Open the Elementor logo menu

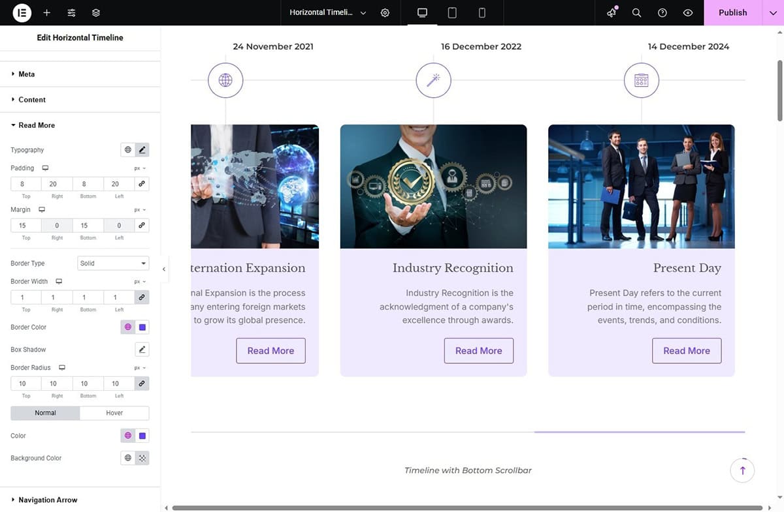(22, 12)
